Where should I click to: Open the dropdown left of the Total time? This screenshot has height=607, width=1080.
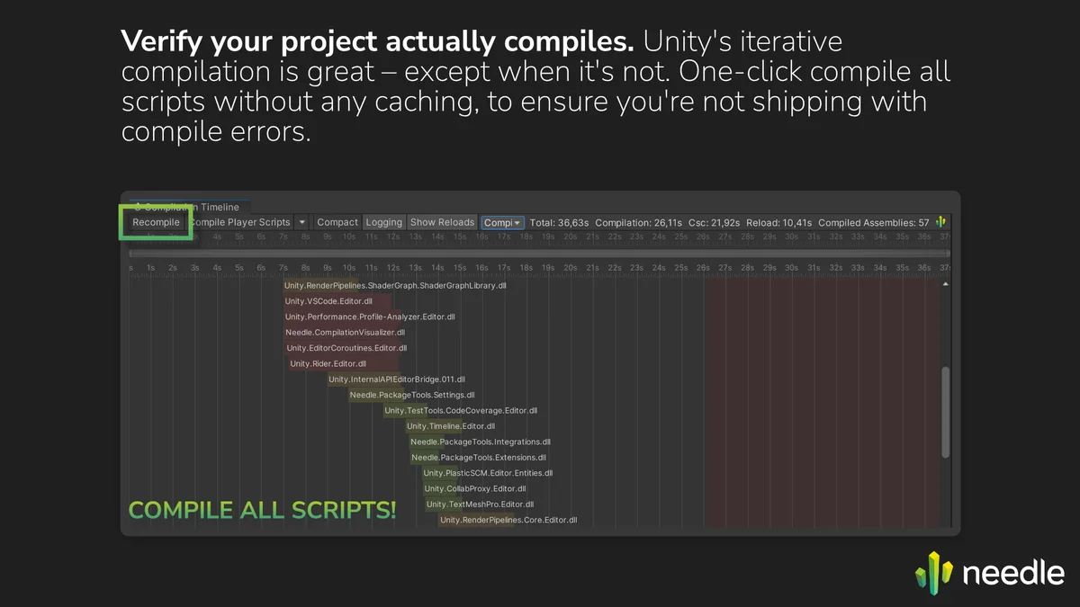click(x=502, y=222)
